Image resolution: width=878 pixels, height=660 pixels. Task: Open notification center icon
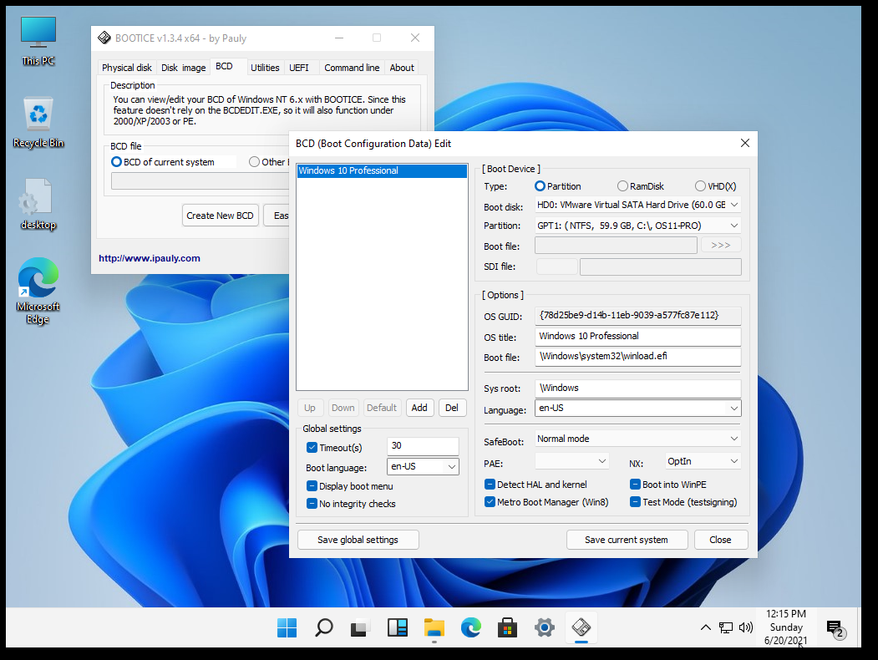point(835,628)
